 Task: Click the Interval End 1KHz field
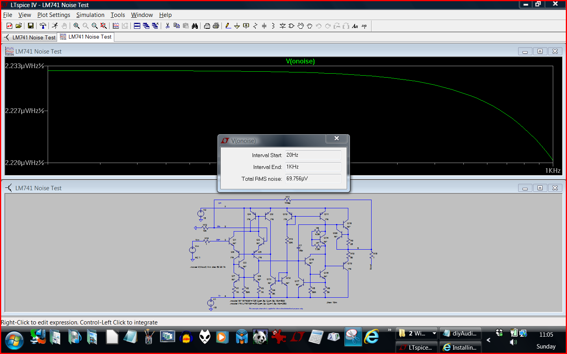click(x=313, y=167)
